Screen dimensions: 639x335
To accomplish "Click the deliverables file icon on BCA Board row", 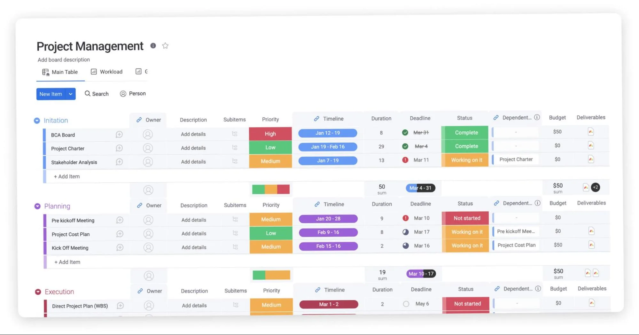I will click(x=591, y=131).
